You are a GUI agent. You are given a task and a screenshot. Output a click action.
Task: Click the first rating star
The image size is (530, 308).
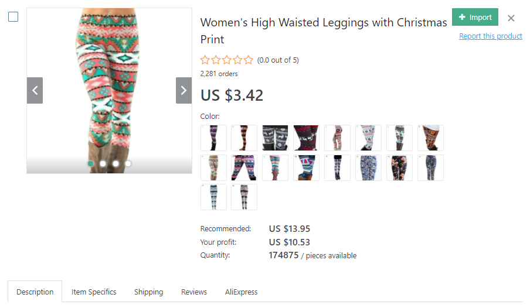point(205,60)
